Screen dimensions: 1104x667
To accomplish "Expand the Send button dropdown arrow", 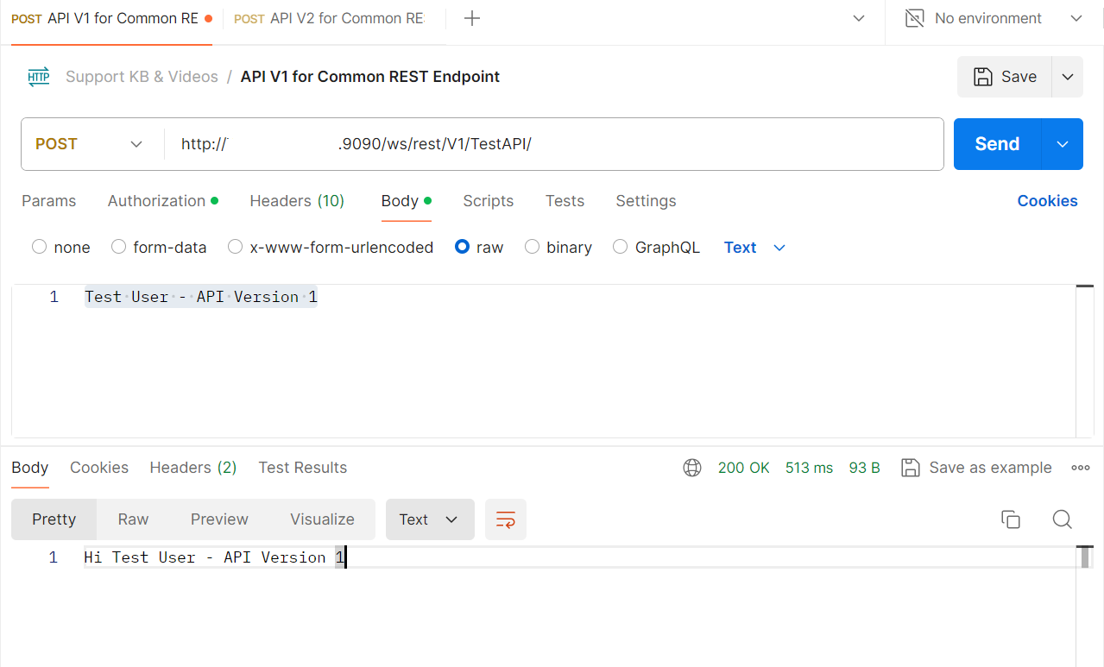I will 1062,143.
